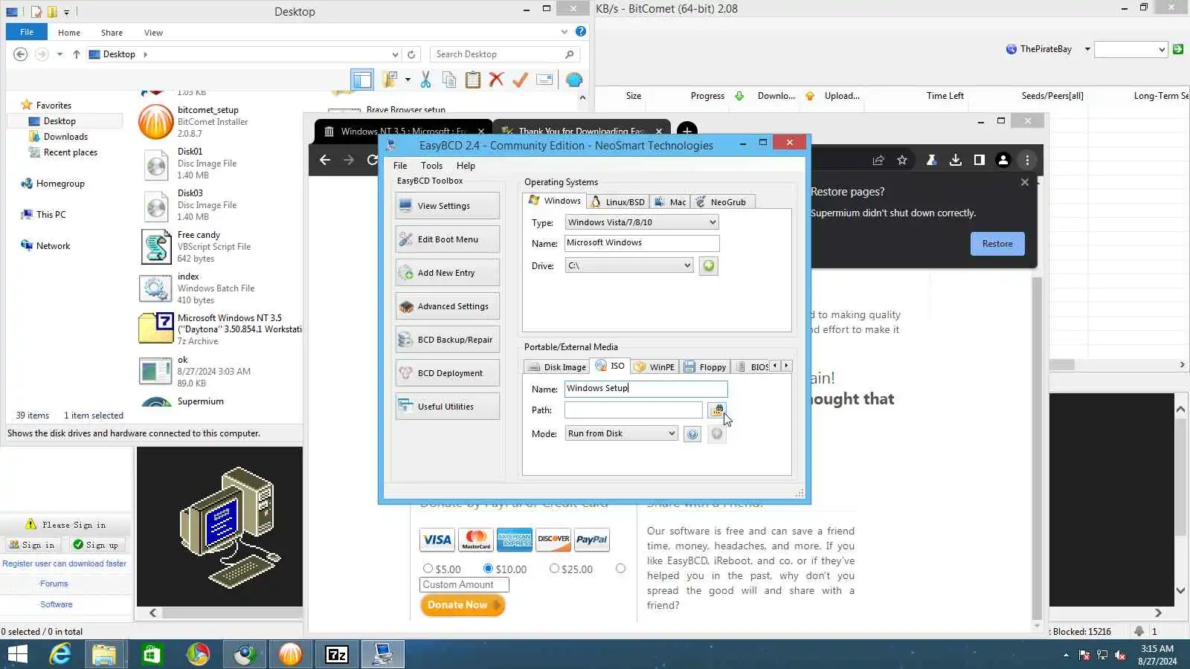Click the browser side panel icon
The height and width of the screenshot is (669, 1190).
tap(980, 160)
